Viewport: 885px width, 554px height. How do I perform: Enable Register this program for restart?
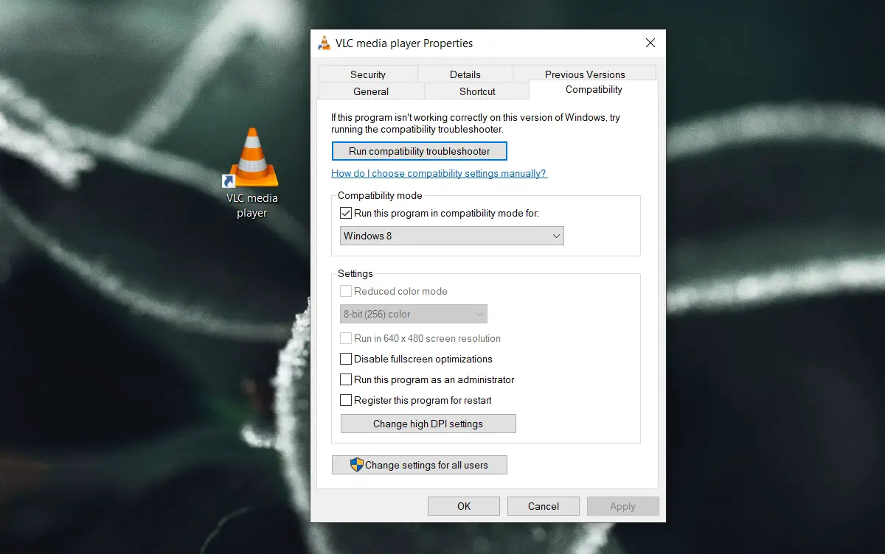click(346, 400)
